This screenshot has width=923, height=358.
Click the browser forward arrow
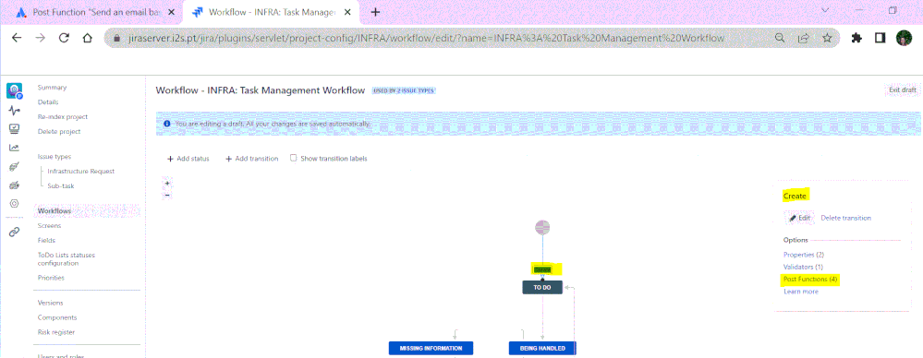[40, 38]
